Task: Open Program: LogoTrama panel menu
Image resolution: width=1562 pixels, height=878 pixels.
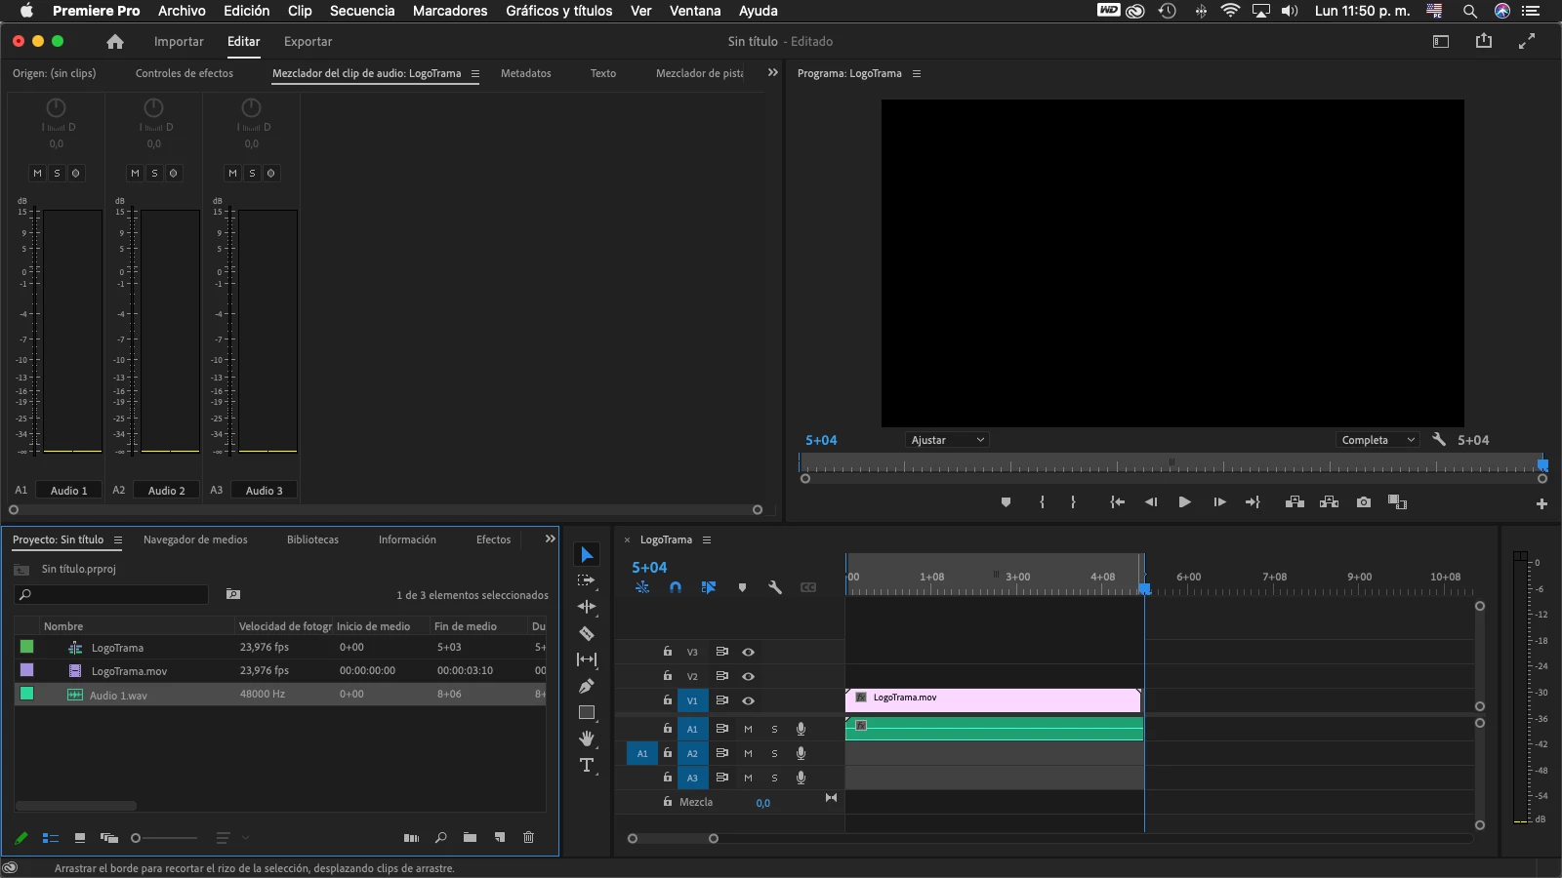Action: coord(917,73)
